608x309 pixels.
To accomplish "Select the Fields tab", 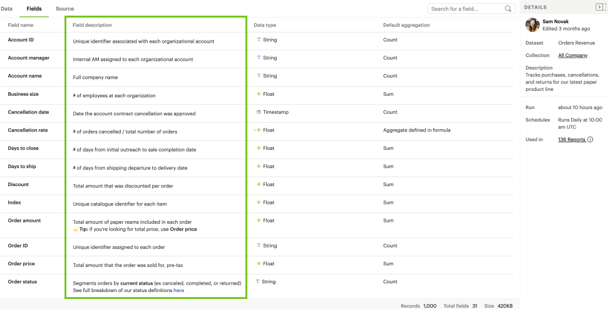I will [34, 9].
